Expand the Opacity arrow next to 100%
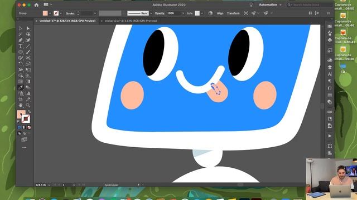The width and height of the screenshot is (357, 200). point(182,13)
